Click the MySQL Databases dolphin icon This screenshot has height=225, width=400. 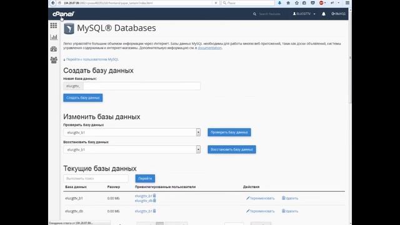tap(69, 29)
